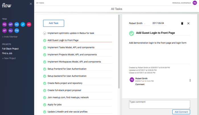Uncheck the Apply for jobs task
The width and height of the screenshot is (199, 115).
pyautogui.click(x=45, y=105)
